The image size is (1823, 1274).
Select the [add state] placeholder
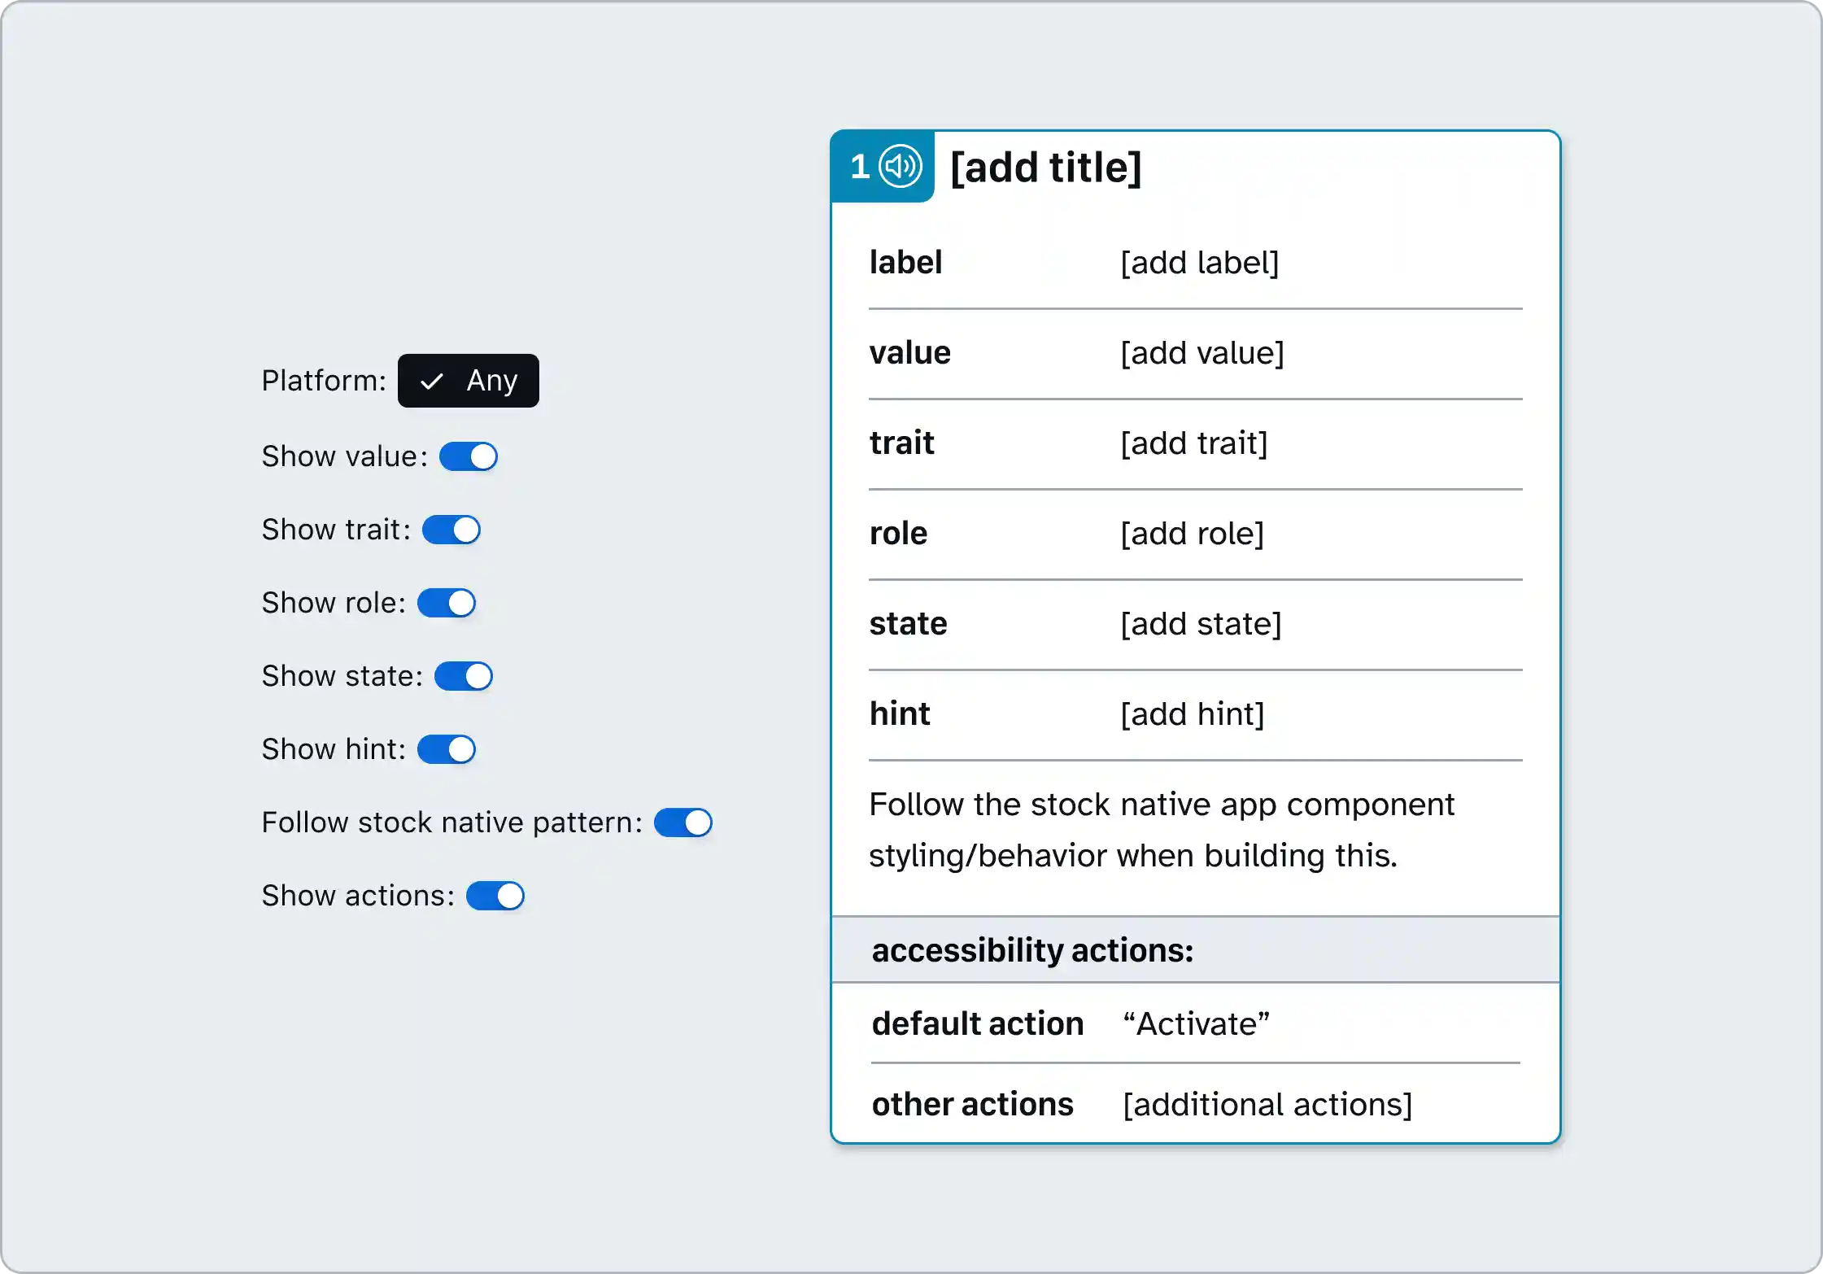coord(1201,624)
